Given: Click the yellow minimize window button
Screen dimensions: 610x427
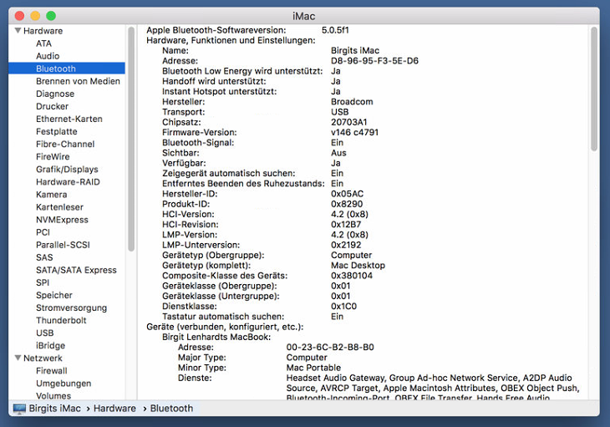Looking at the screenshot, I should point(35,16).
